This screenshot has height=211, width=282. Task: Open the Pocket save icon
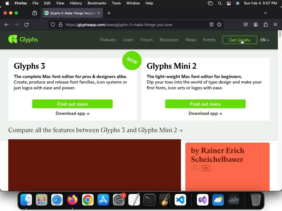(x=246, y=24)
